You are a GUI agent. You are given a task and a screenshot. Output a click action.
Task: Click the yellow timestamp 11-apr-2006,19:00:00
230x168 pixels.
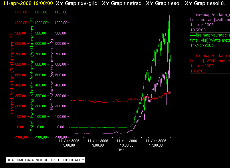click(28, 3)
